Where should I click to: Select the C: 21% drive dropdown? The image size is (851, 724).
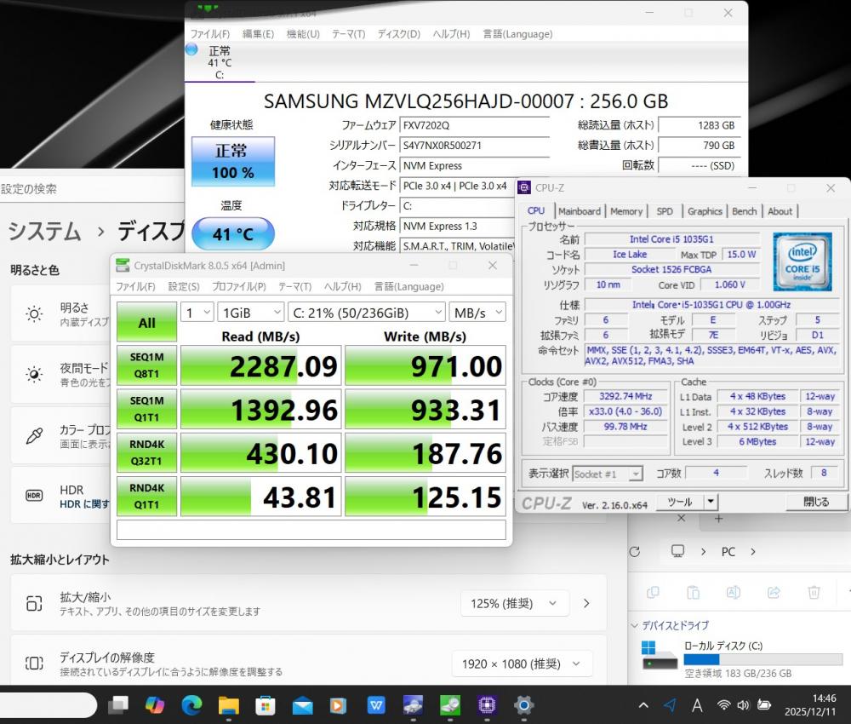click(366, 313)
